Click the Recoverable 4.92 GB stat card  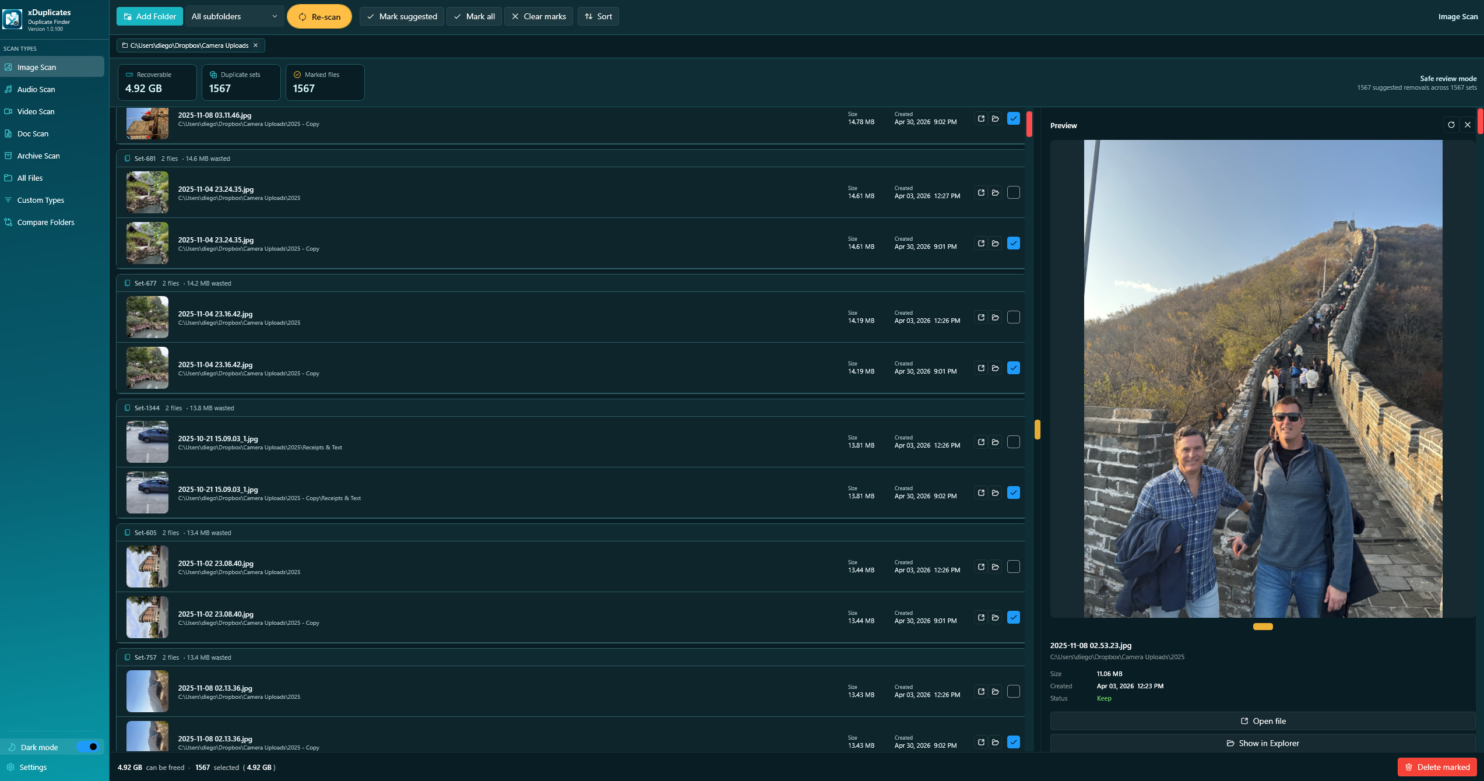(157, 82)
